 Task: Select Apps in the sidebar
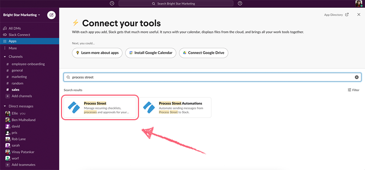pyautogui.click(x=30, y=41)
